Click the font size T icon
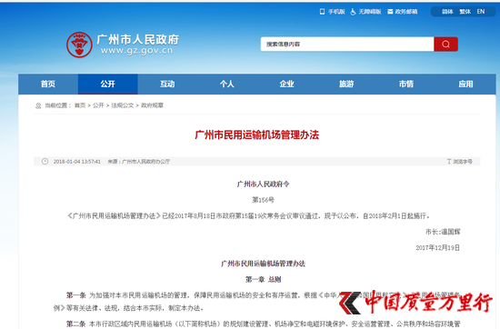Image resolution: width=500 pixels, height=329 pixels. [449, 161]
